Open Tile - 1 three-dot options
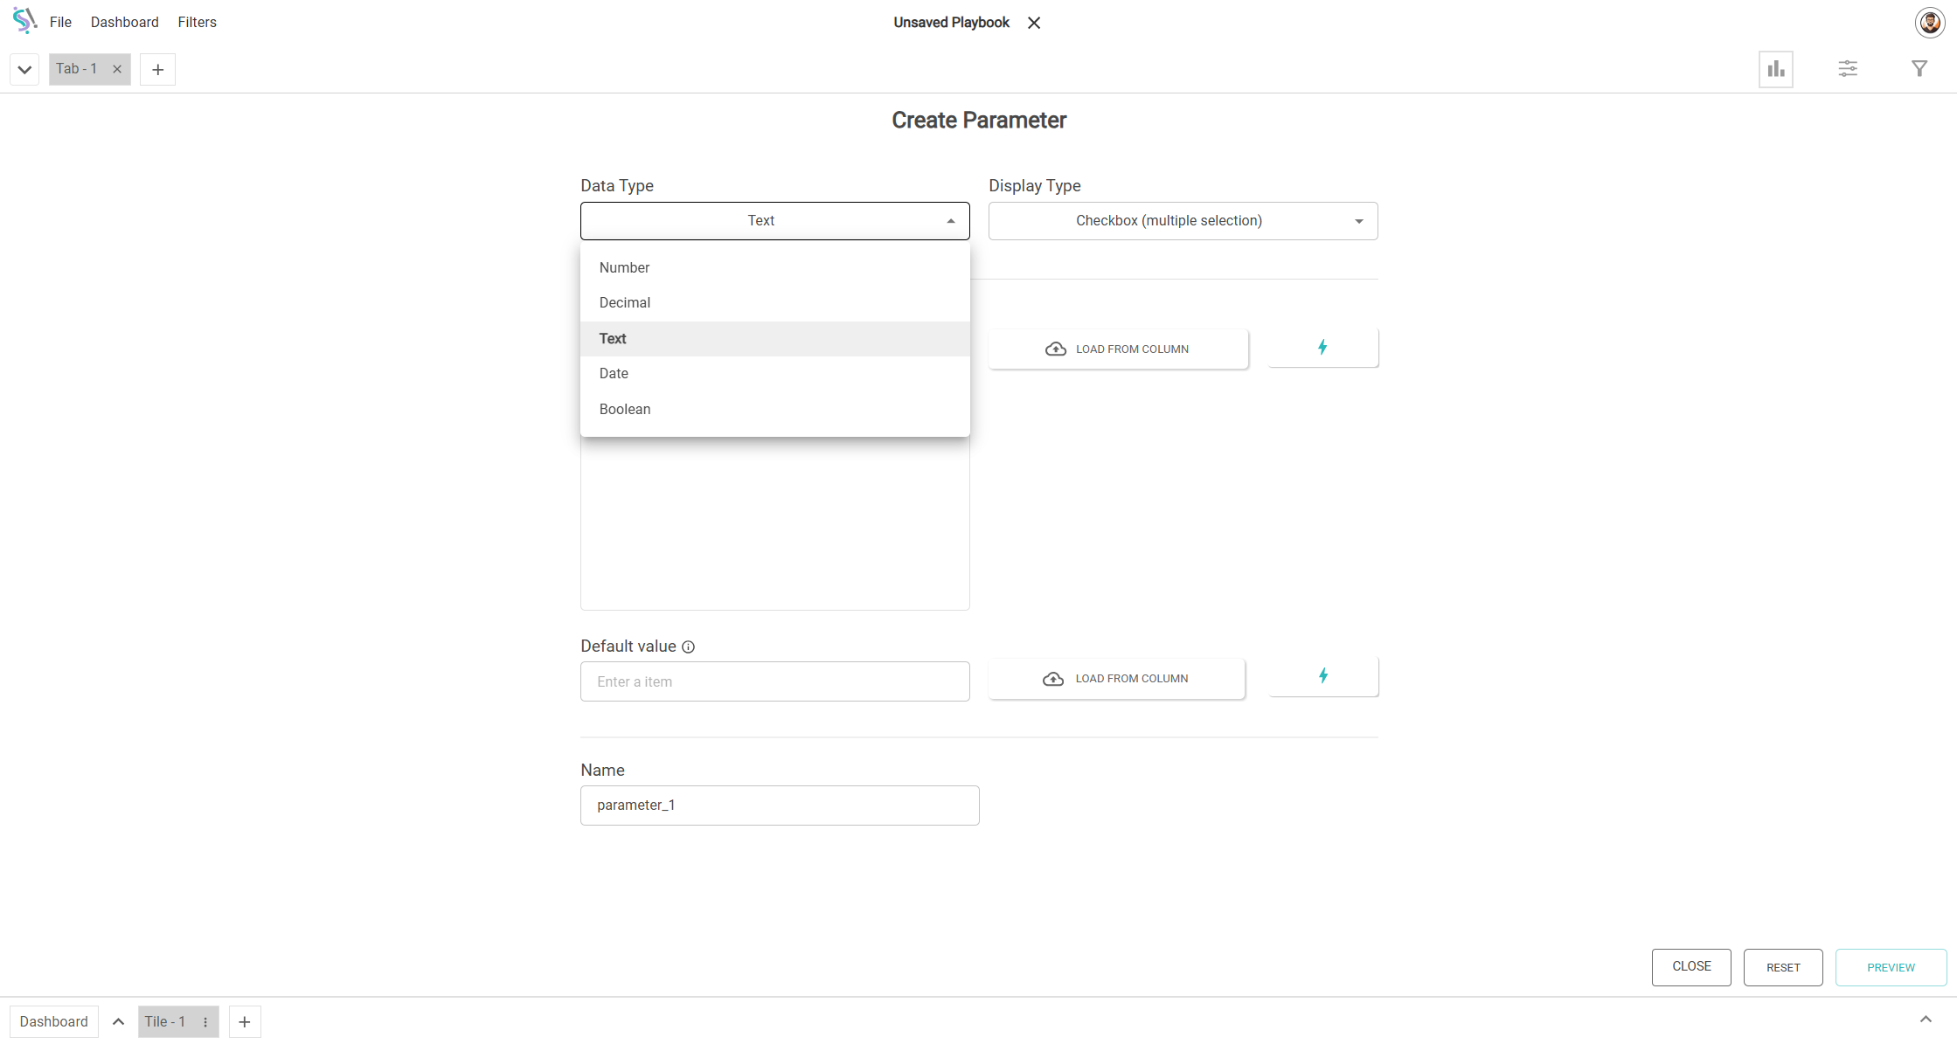 205,1022
